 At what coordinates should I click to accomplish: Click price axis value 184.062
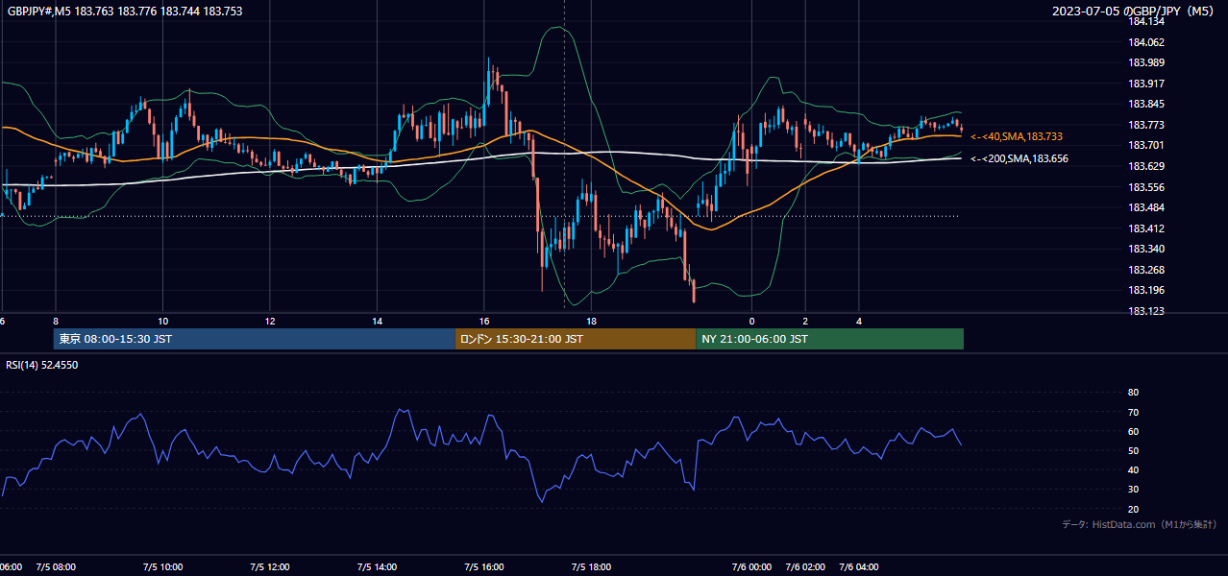tap(1145, 42)
